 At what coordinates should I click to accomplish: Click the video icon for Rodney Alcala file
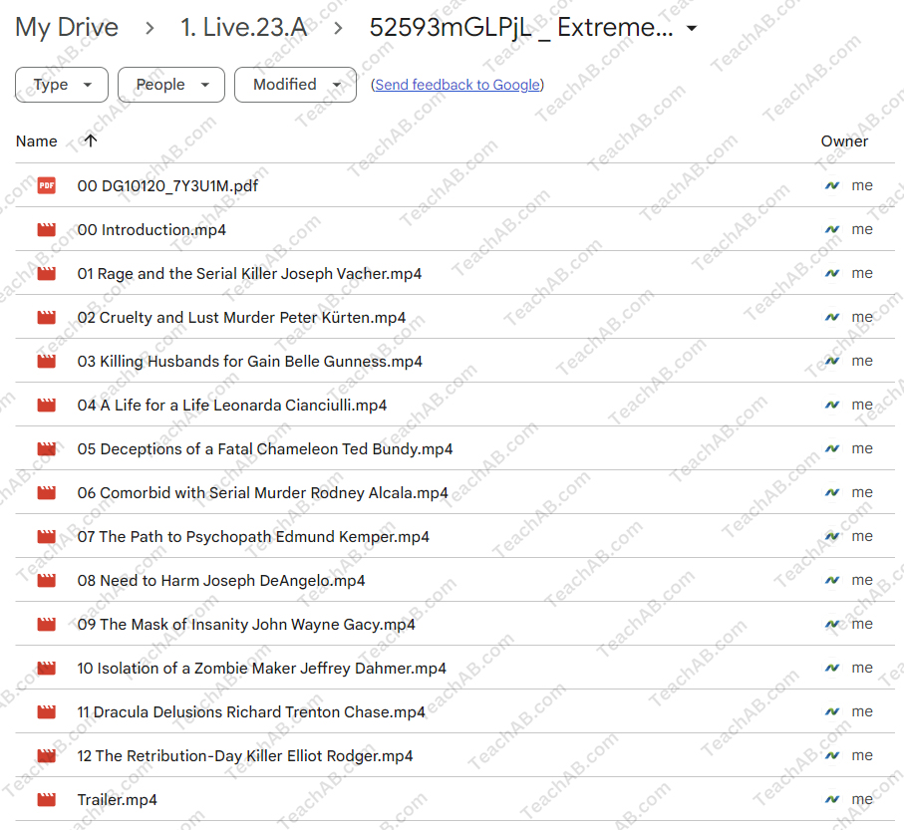pos(47,492)
